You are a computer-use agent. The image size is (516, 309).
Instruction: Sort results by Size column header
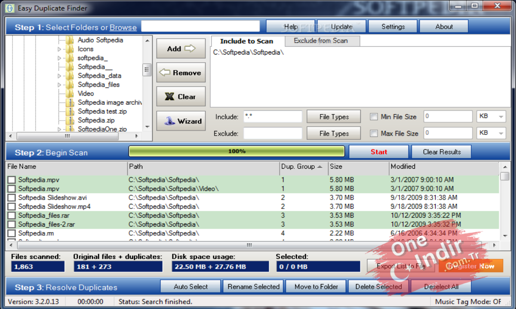(359, 167)
